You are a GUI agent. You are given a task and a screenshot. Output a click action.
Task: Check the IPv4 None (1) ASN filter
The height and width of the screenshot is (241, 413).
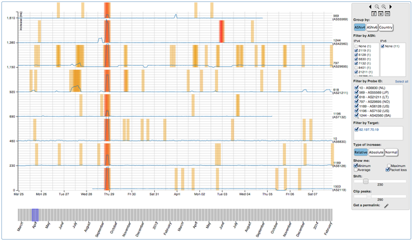click(356, 46)
